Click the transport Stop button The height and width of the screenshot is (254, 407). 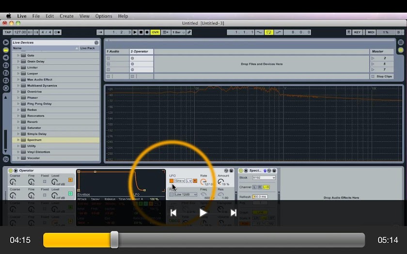pos(141,32)
